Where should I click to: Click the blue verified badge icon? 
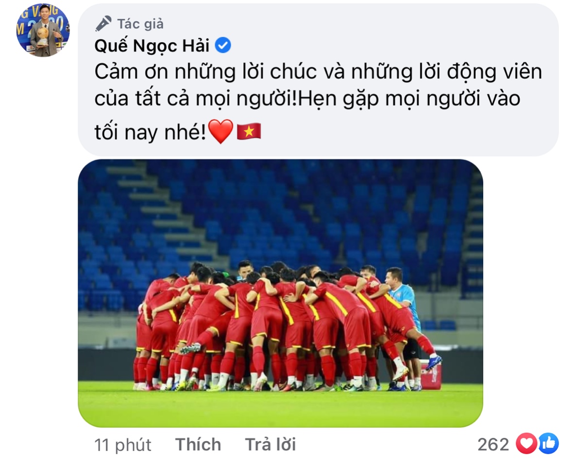pyautogui.click(x=222, y=46)
